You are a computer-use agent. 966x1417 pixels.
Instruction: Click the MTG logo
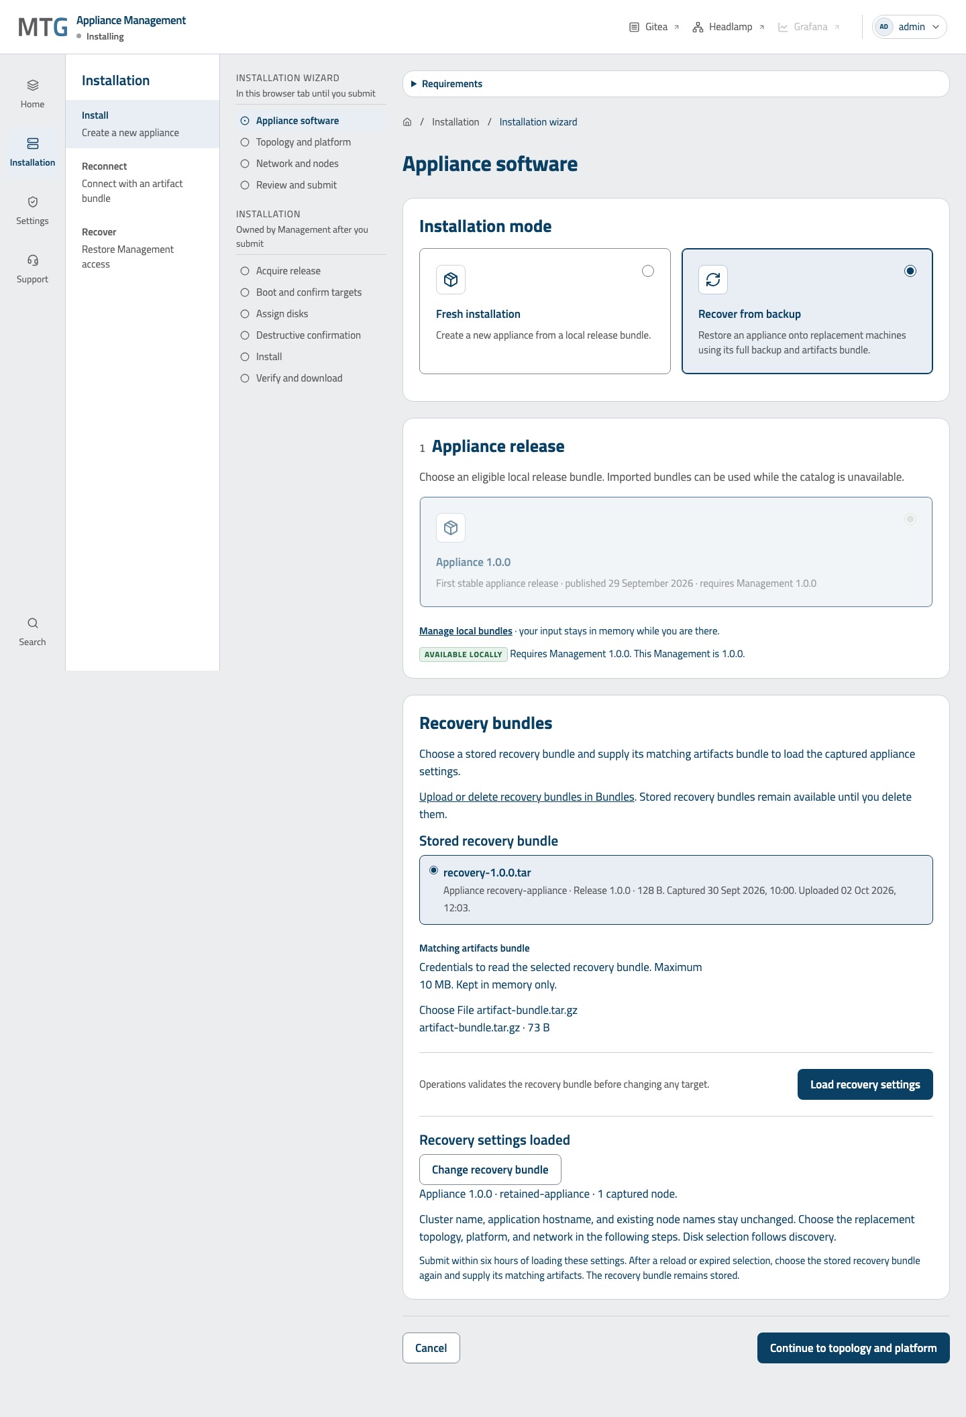[43, 27]
